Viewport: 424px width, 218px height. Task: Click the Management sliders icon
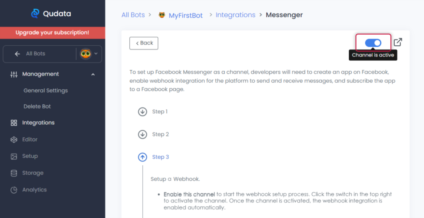(14, 74)
